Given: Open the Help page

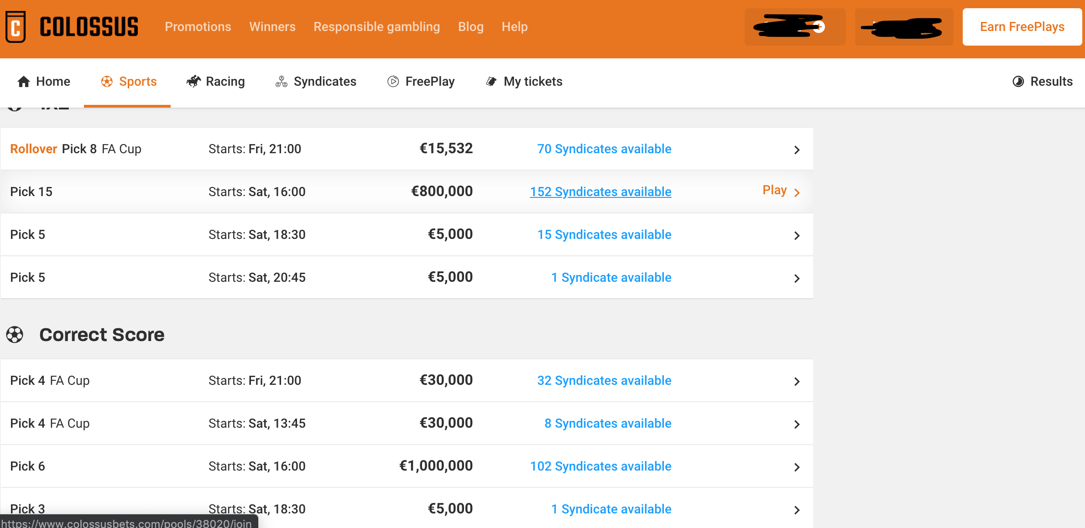Looking at the screenshot, I should coord(515,26).
